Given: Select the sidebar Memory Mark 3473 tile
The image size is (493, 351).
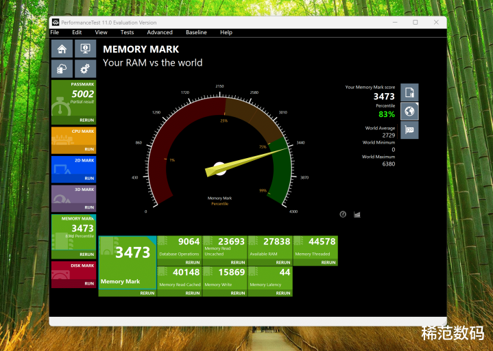Looking at the screenshot, I should tap(73, 232).
